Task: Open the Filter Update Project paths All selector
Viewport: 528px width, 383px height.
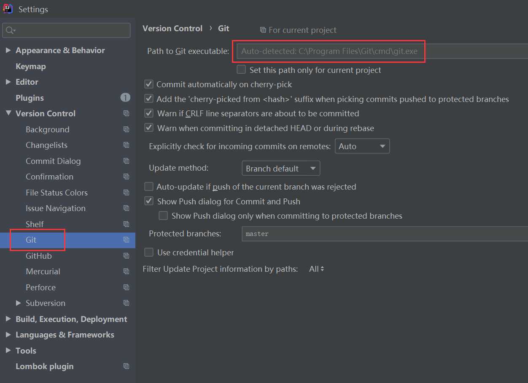Action: click(x=317, y=269)
